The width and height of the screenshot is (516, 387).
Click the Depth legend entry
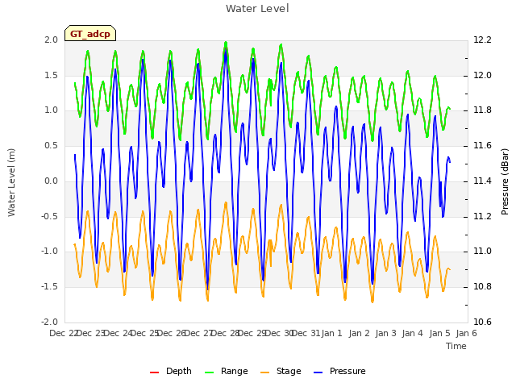click(170, 371)
